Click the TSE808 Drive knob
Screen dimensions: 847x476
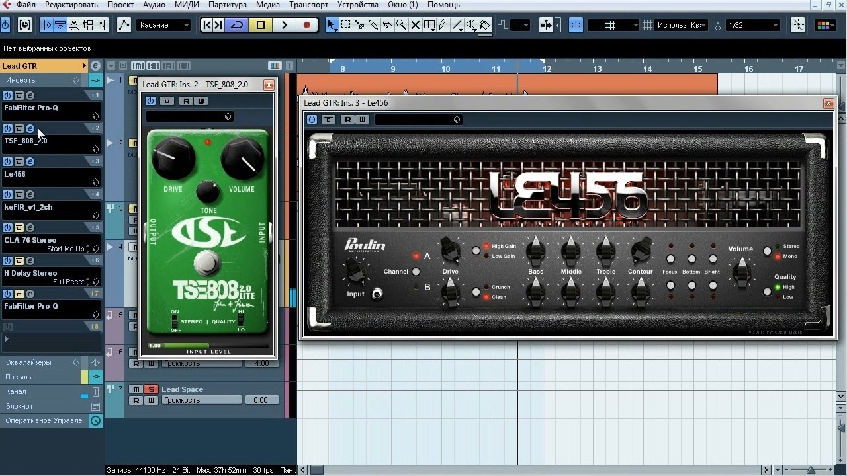click(173, 159)
